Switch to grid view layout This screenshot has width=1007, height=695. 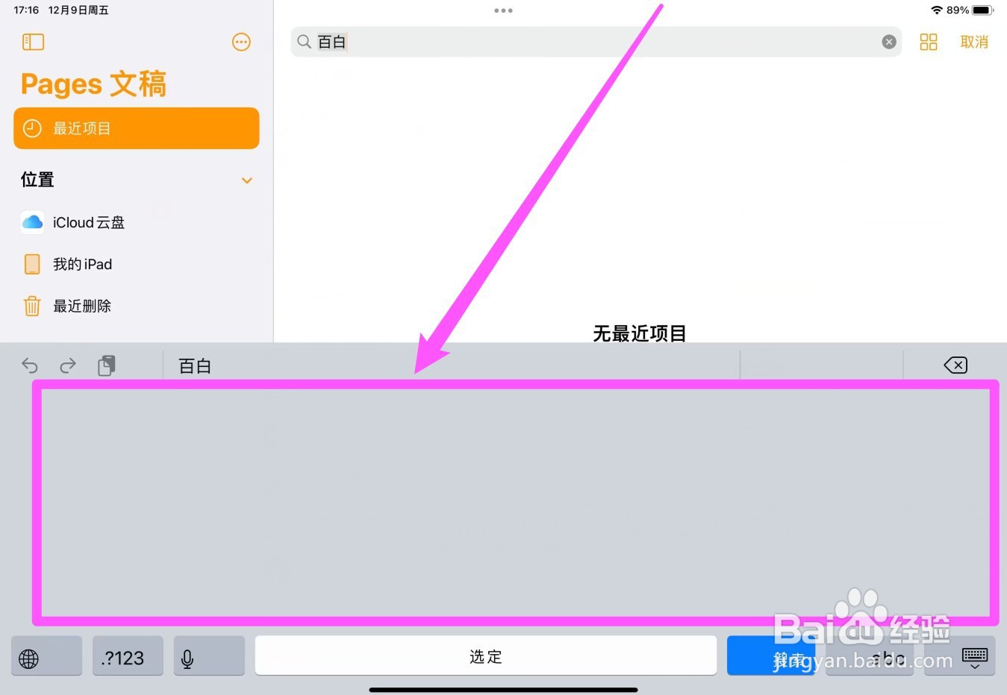[928, 42]
